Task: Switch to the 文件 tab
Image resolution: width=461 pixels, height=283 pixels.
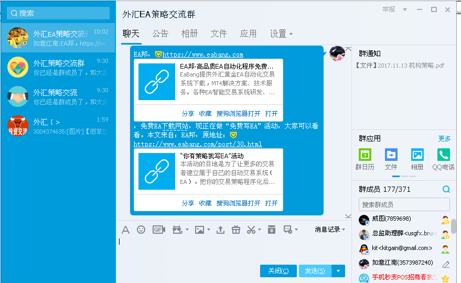Action: 219,34
